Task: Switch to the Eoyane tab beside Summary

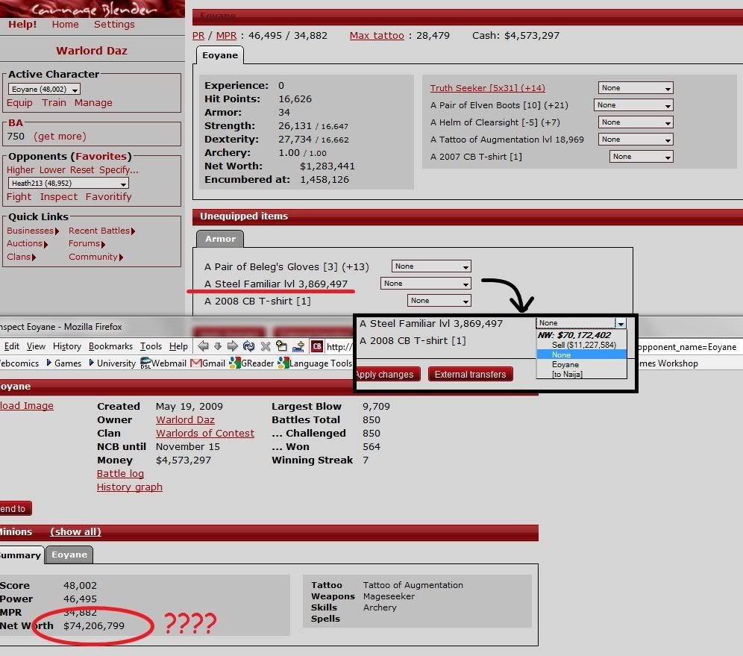Action: 69,555
